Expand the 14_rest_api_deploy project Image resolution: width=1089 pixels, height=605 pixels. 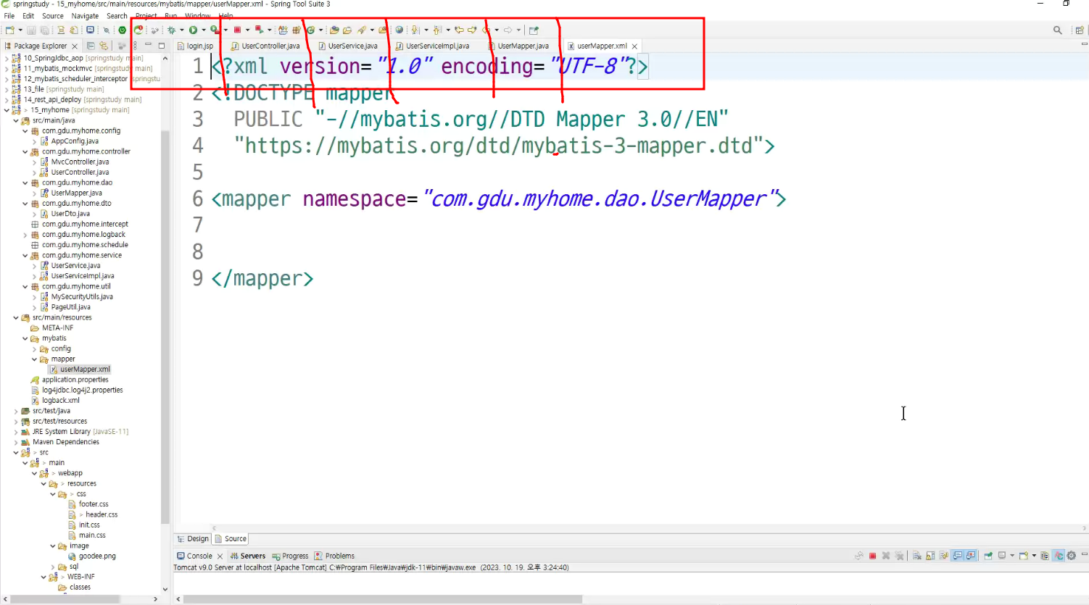pos(7,100)
